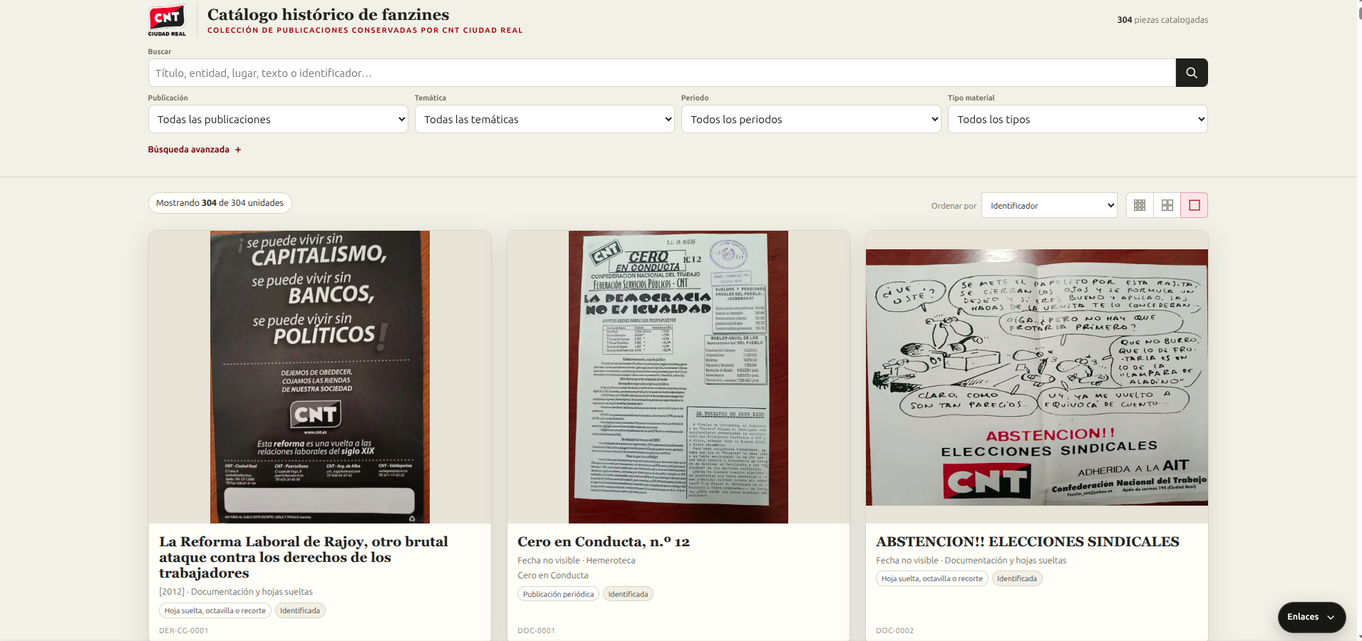This screenshot has width=1362, height=641.
Task: Expand the Enlaces menu
Action: (1311, 617)
